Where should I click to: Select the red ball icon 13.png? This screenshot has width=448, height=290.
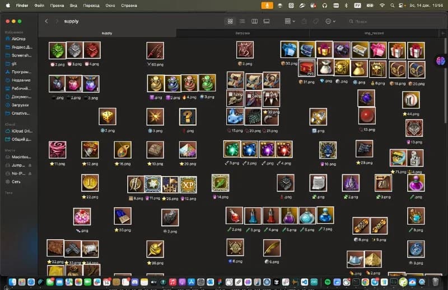[x=367, y=116]
